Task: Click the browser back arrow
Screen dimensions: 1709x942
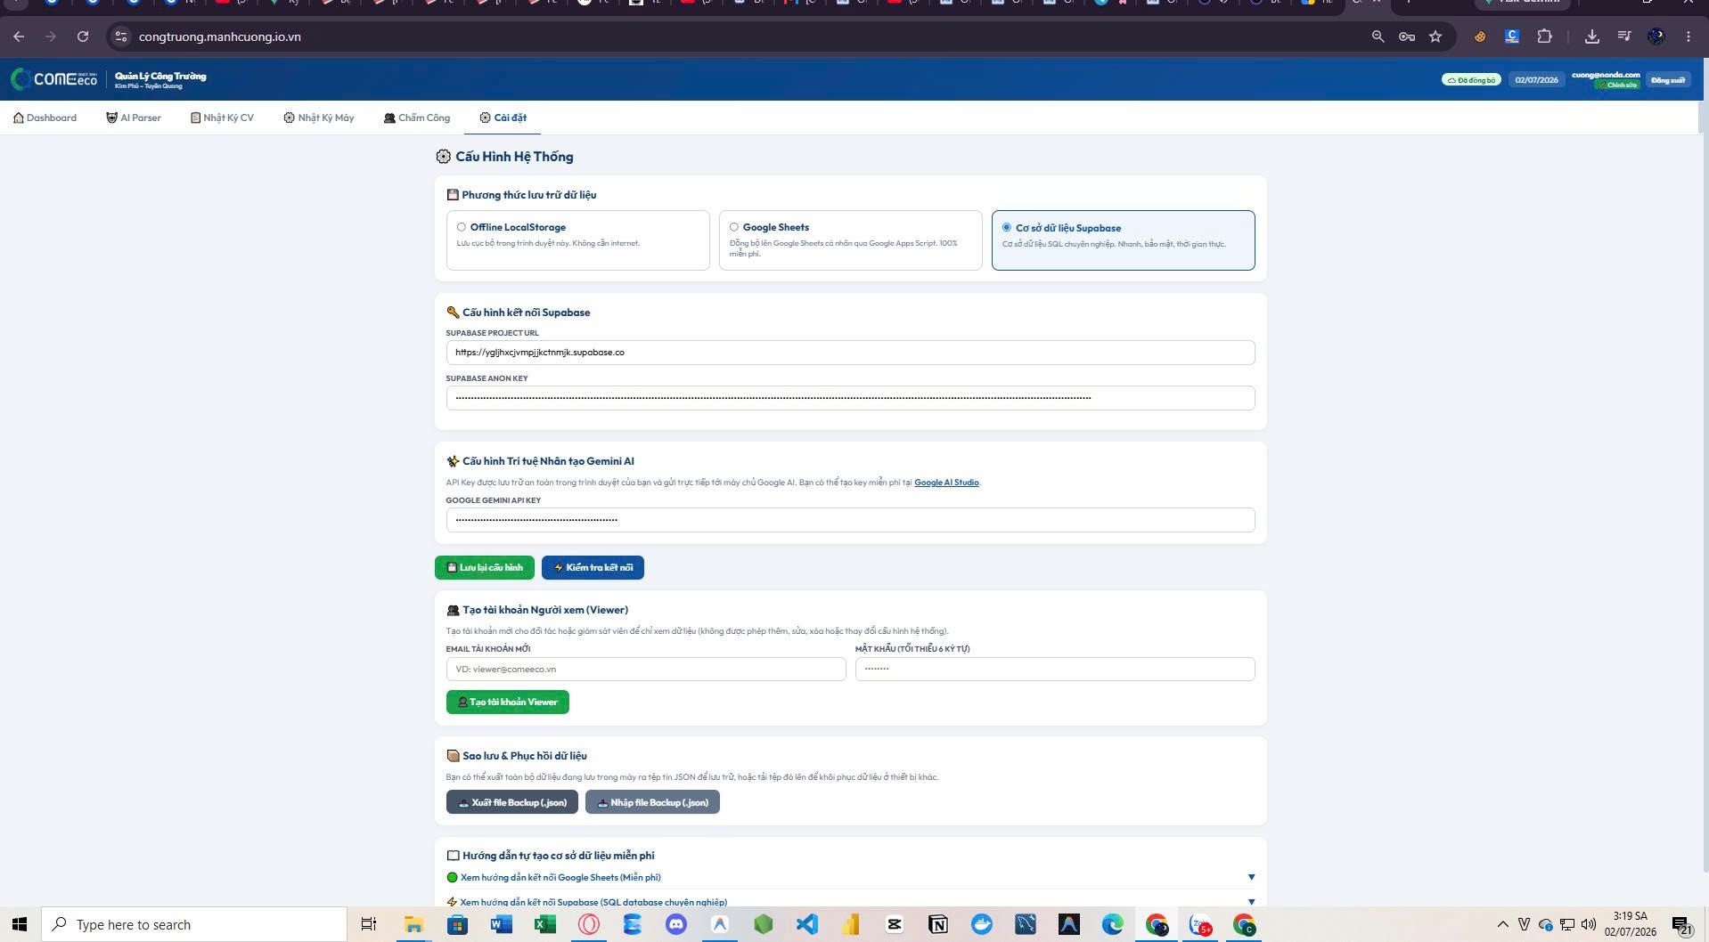Action: point(19,37)
